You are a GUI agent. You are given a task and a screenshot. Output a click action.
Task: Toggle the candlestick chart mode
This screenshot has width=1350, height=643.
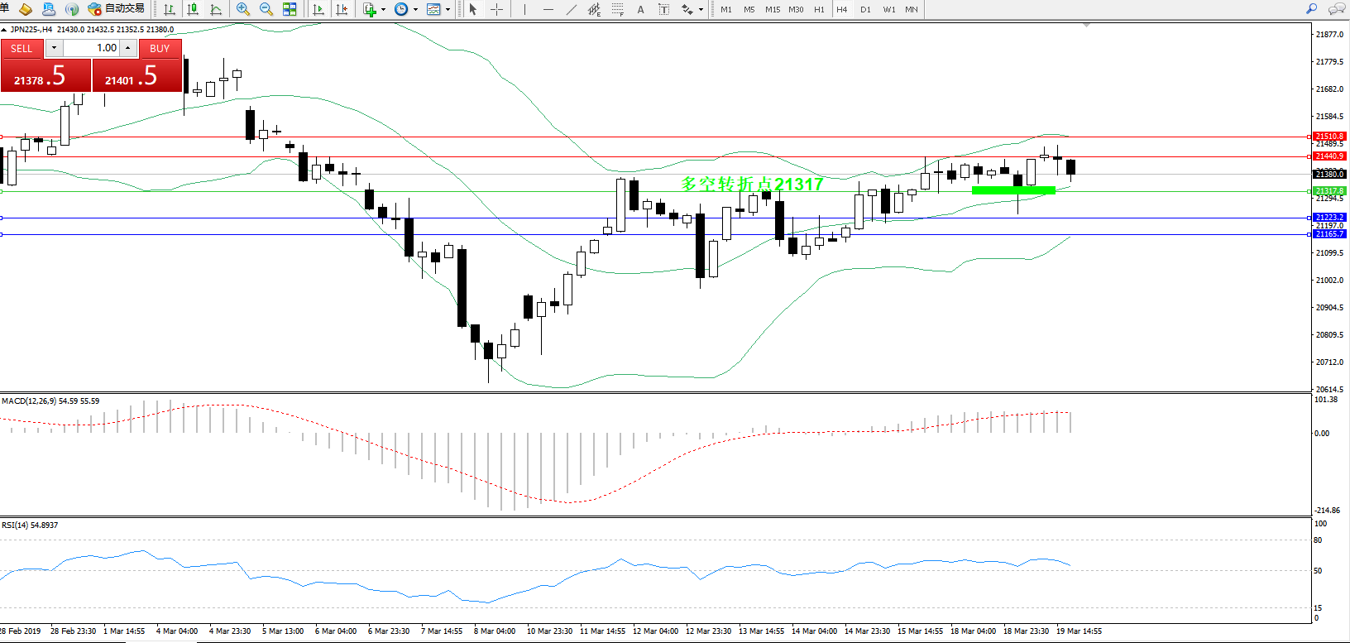pyautogui.click(x=193, y=9)
